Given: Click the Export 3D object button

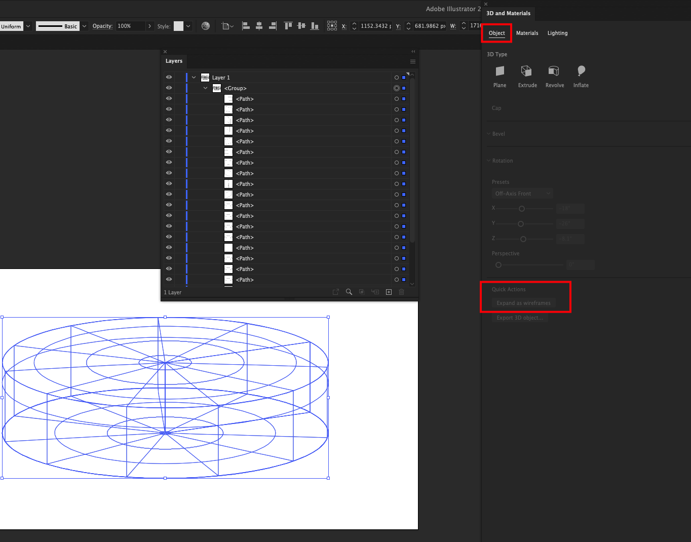Looking at the screenshot, I should [520, 318].
